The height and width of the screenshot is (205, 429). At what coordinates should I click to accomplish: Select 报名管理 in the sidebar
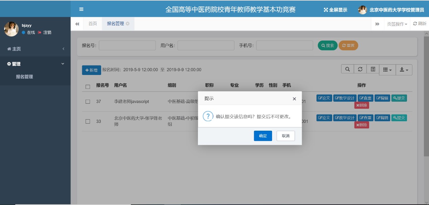pos(24,77)
